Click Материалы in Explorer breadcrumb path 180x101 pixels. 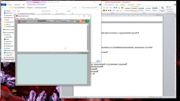click(x=30, y=8)
